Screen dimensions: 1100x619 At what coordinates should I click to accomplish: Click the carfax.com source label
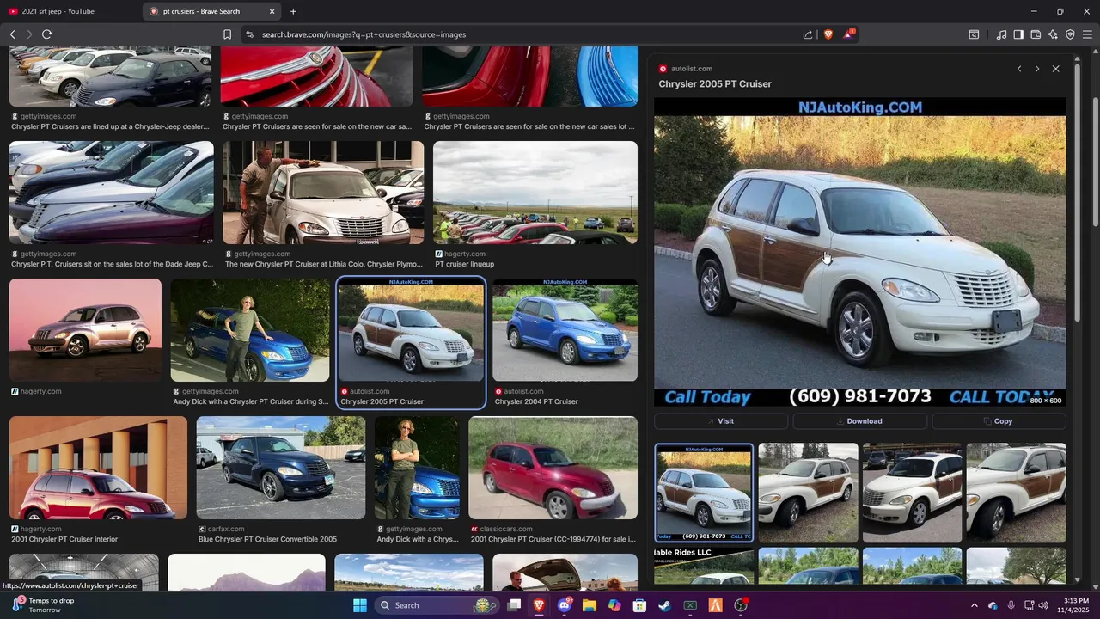[226, 529]
